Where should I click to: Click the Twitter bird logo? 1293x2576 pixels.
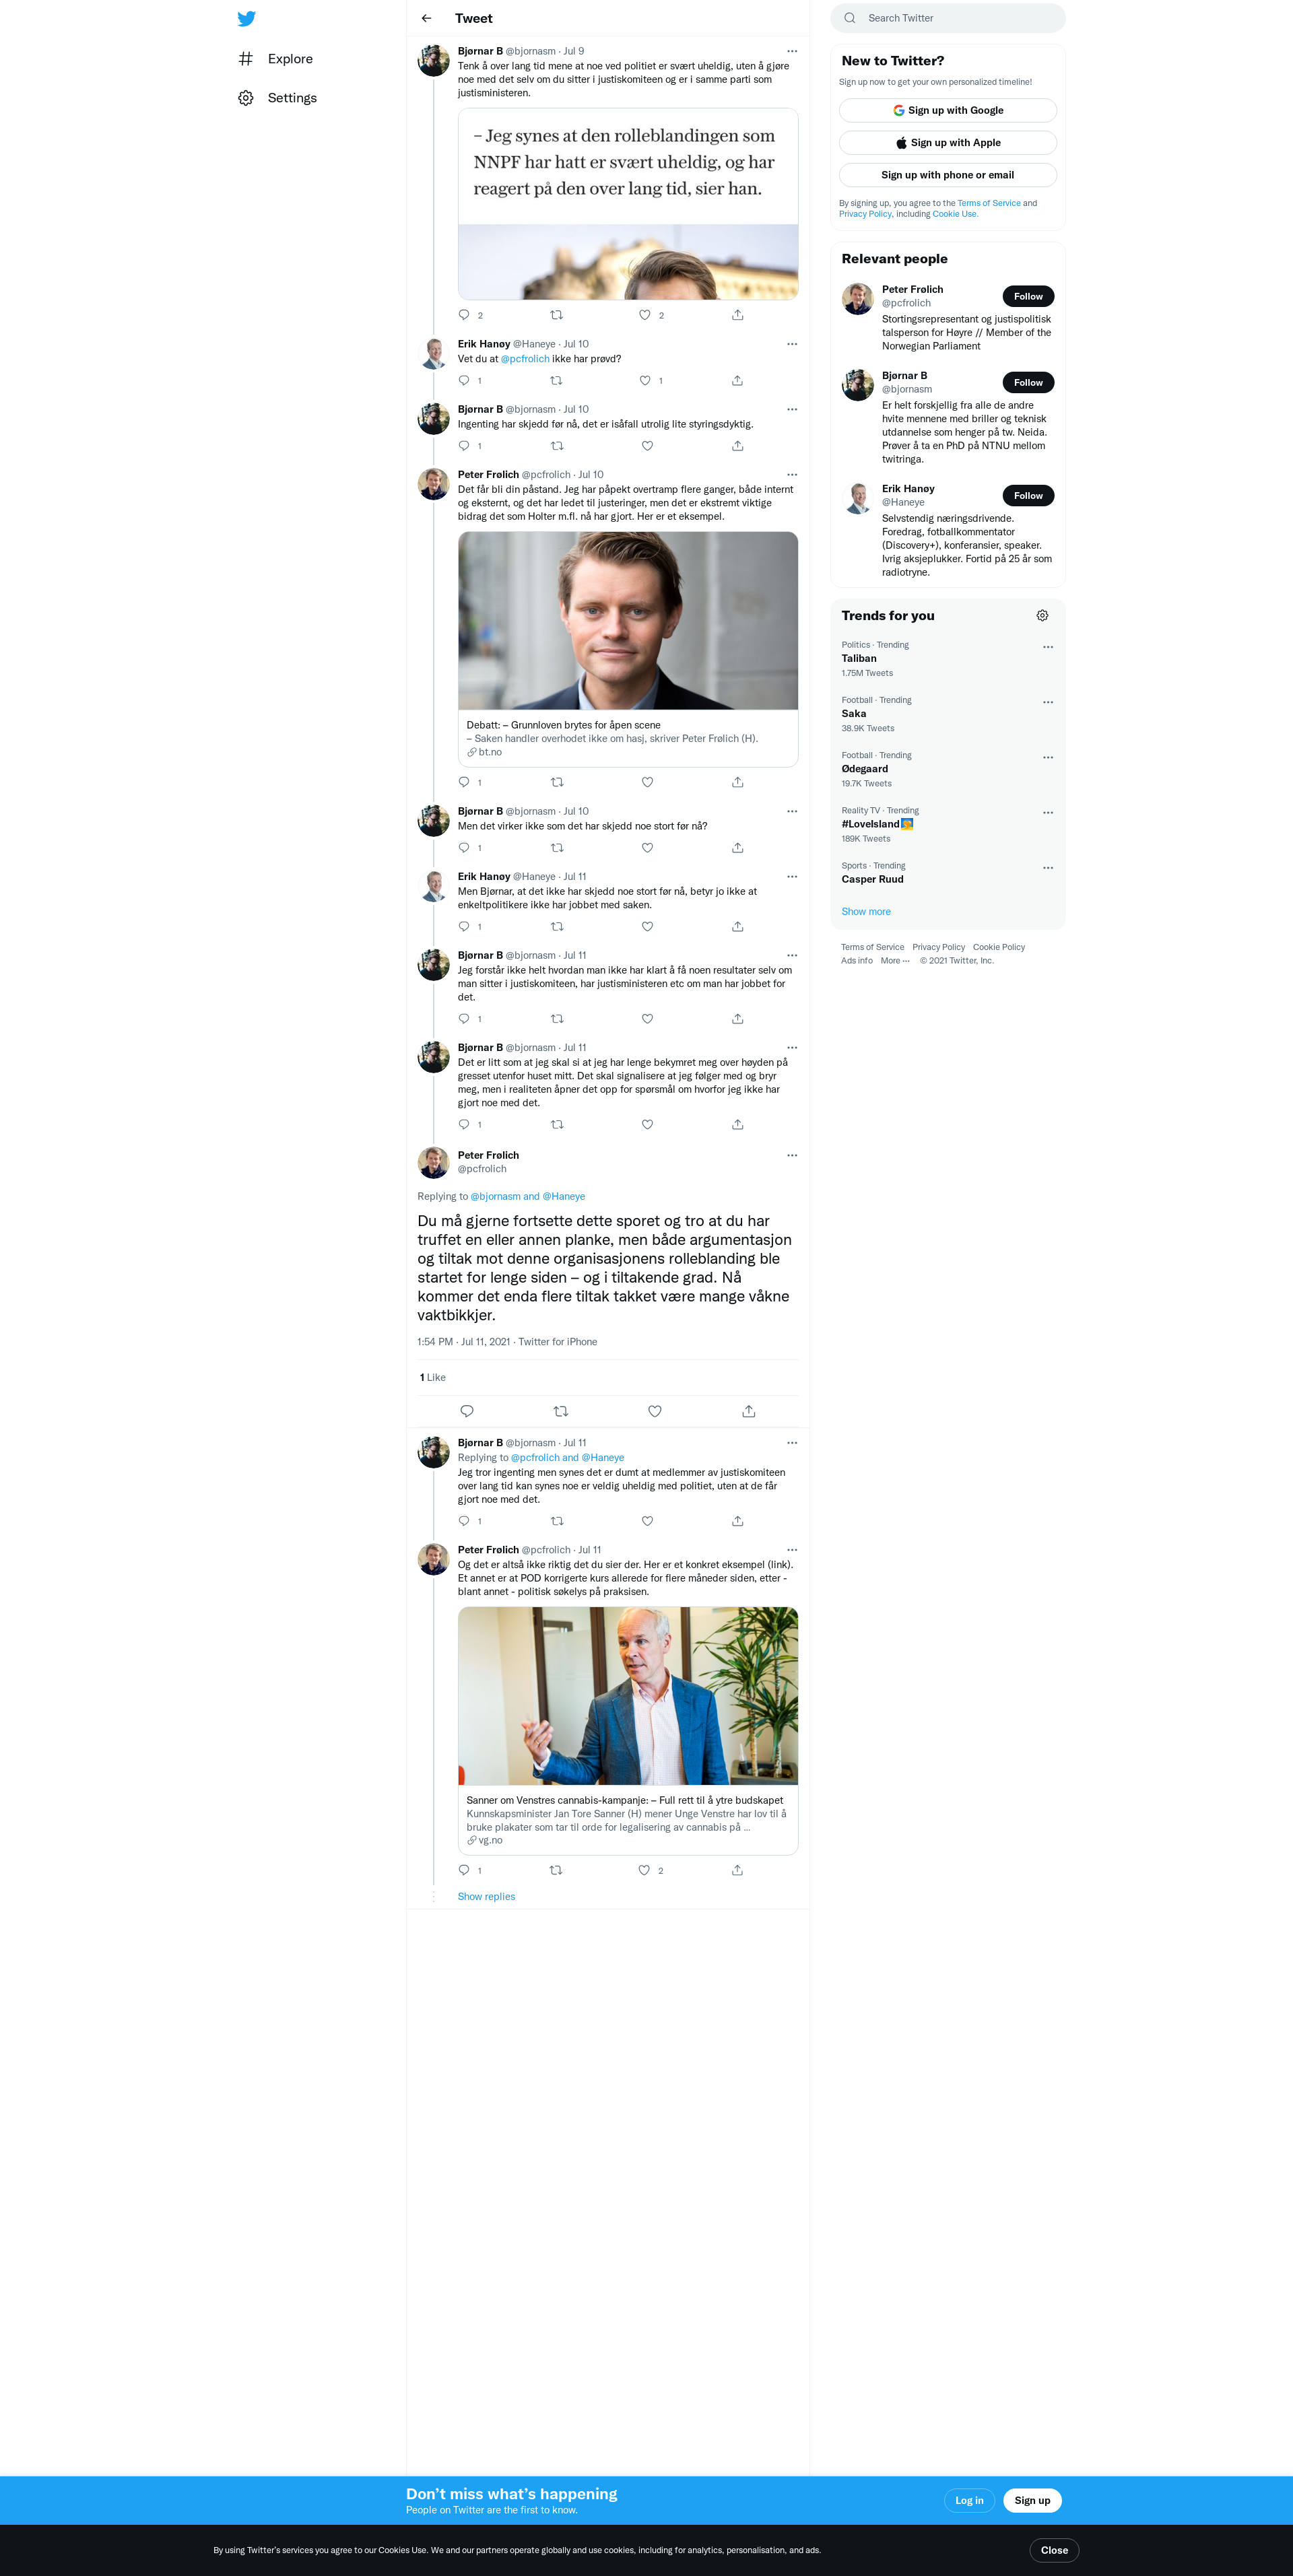[246, 19]
